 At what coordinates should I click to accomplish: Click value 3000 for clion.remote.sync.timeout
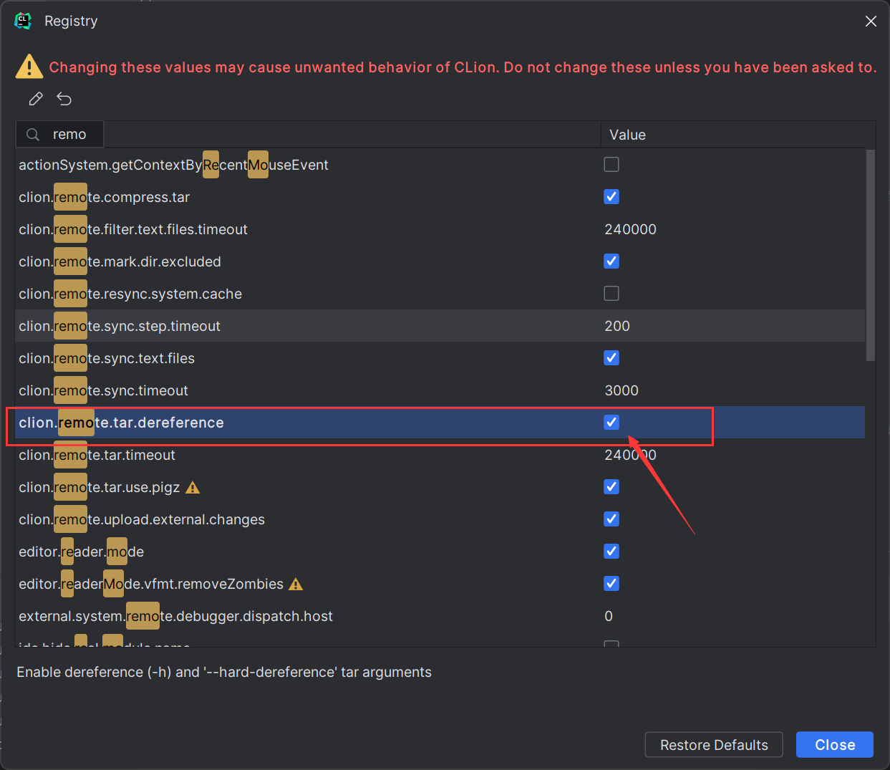(x=621, y=390)
